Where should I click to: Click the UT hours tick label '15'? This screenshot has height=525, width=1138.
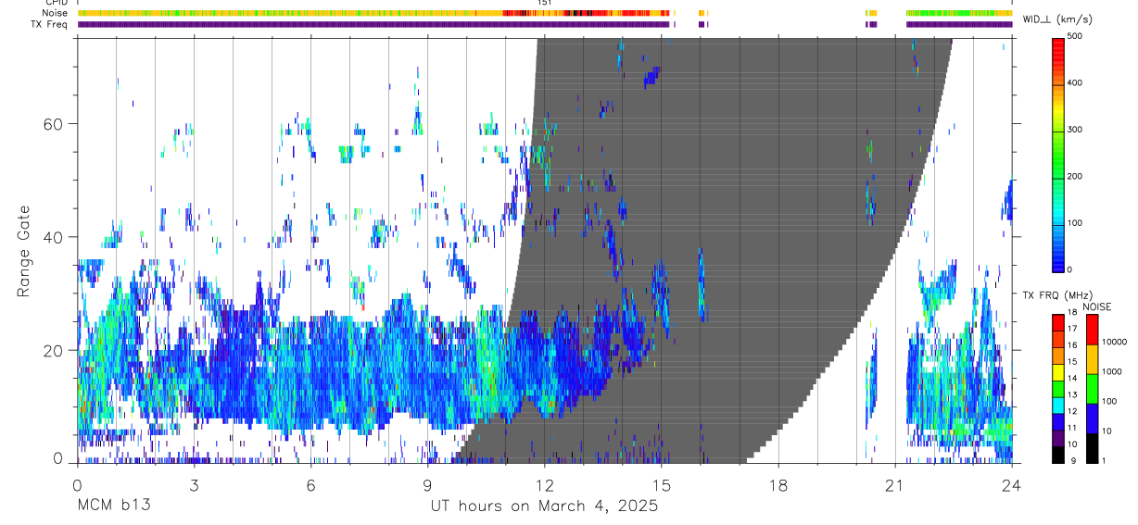(x=662, y=484)
